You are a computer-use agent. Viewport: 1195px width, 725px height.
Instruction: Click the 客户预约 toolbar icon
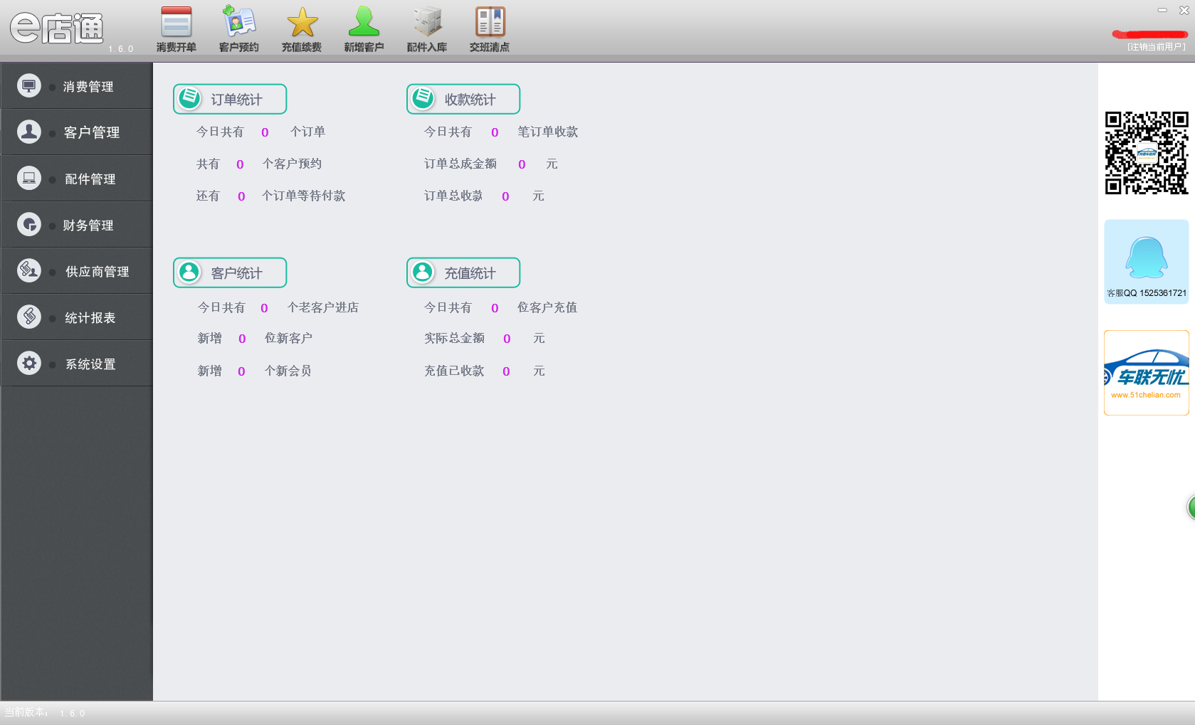238,21
